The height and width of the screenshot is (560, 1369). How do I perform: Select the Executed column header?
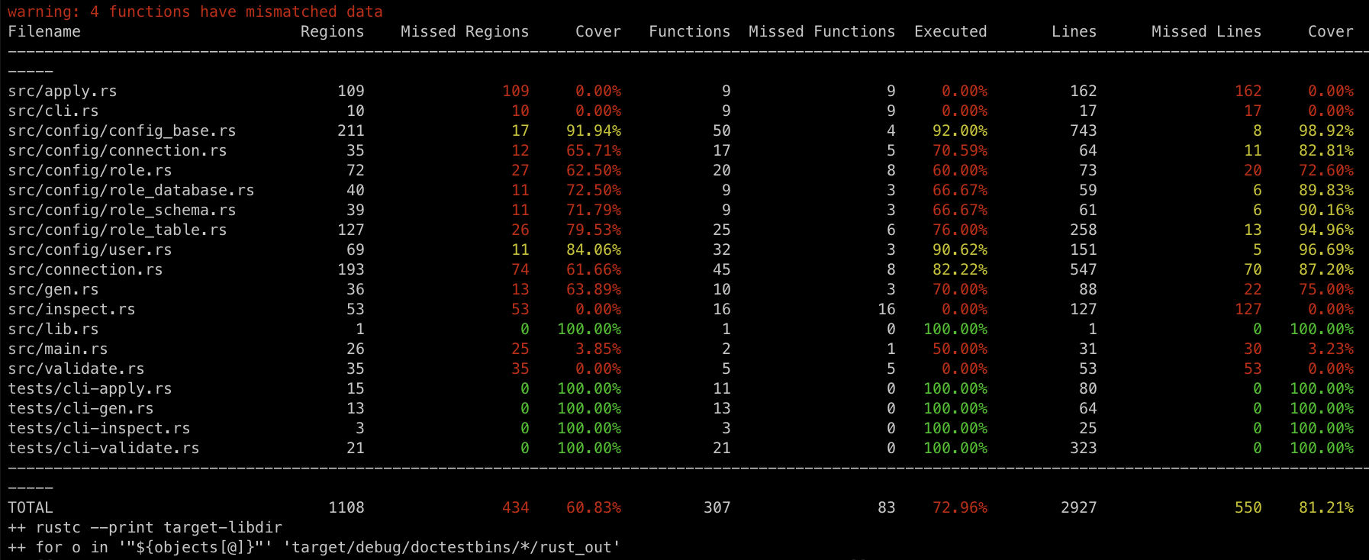950,31
